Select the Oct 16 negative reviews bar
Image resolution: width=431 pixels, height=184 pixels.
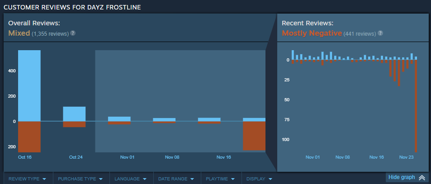[29, 137]
